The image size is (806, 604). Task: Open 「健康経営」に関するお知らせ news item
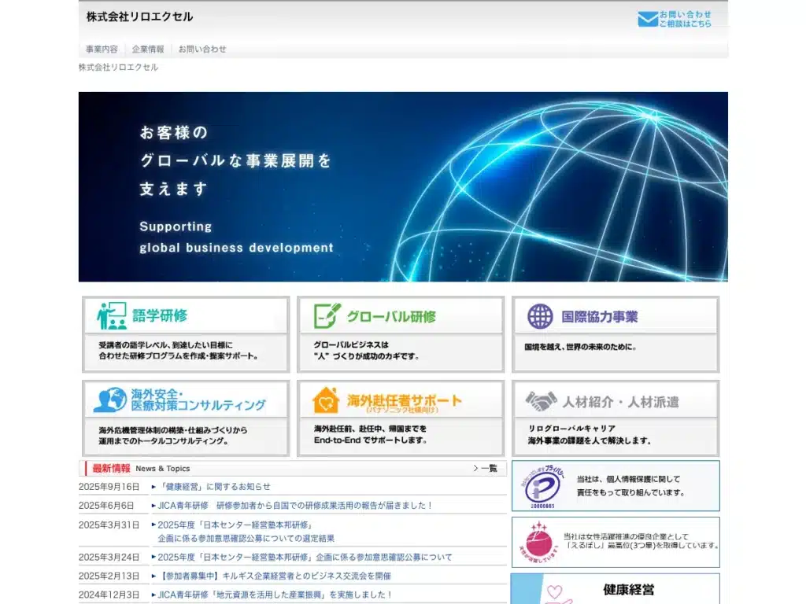214,486
